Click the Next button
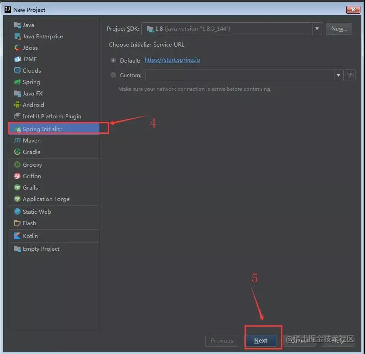The height and width of the screenshot is (354, 365). click(x=261, y=340)
